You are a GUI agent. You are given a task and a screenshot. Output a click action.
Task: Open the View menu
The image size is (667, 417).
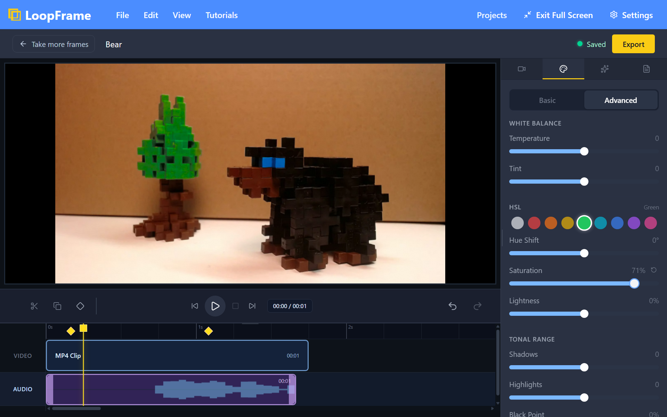181,15
